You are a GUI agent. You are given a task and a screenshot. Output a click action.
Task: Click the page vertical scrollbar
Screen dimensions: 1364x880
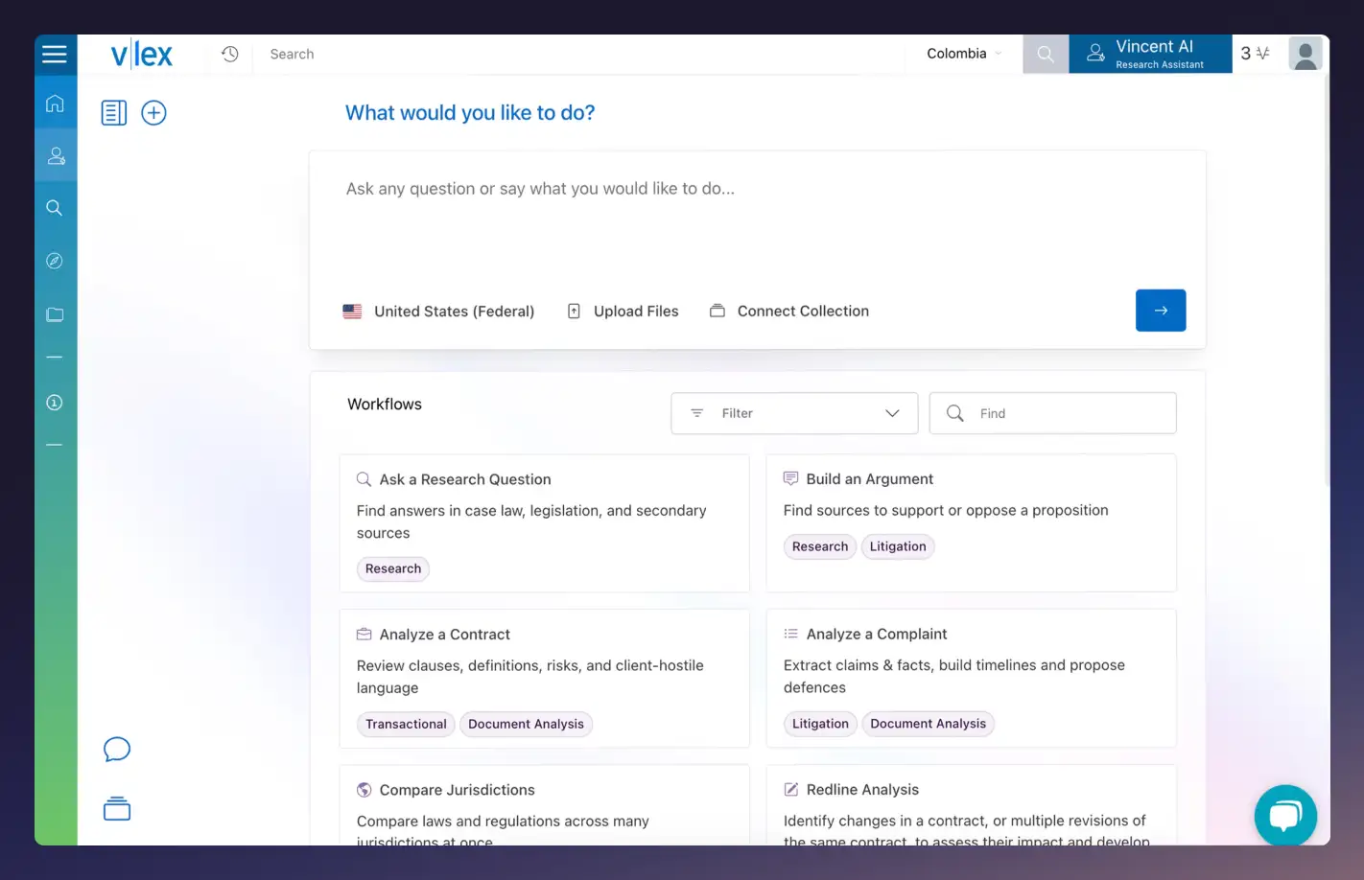(1327, 278)
